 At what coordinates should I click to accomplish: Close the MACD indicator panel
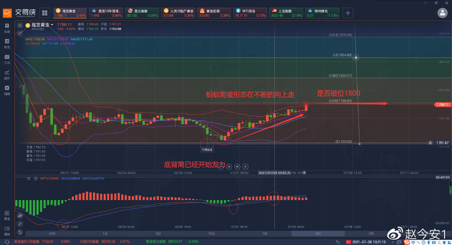pyautogui.click(x=28, y=178)
